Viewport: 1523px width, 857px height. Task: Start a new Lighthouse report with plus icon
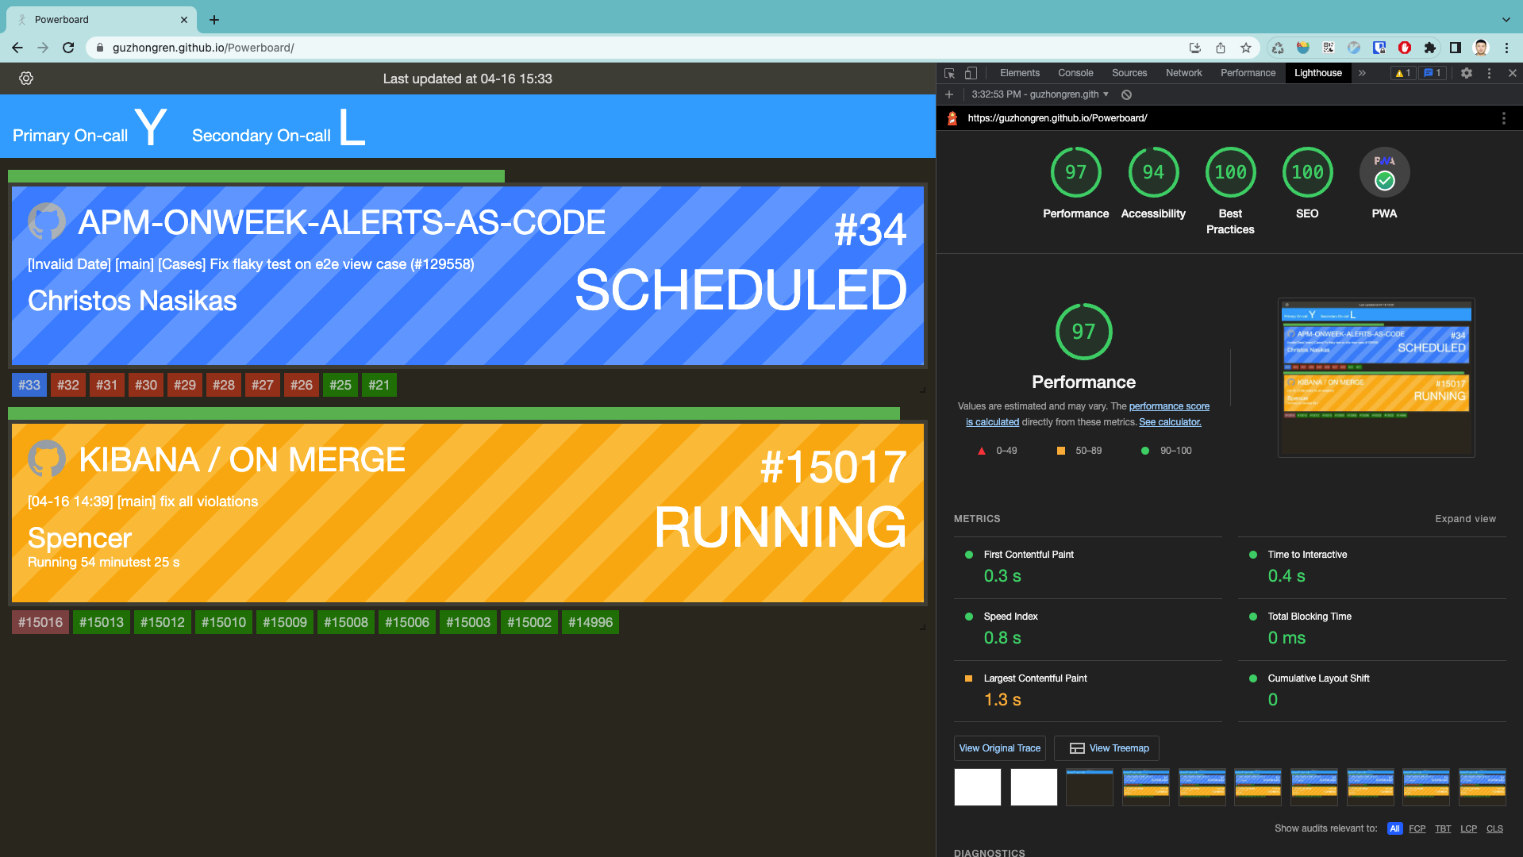coord(948,94)
